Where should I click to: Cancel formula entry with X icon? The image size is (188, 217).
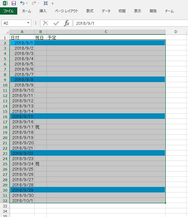(45, 23)
